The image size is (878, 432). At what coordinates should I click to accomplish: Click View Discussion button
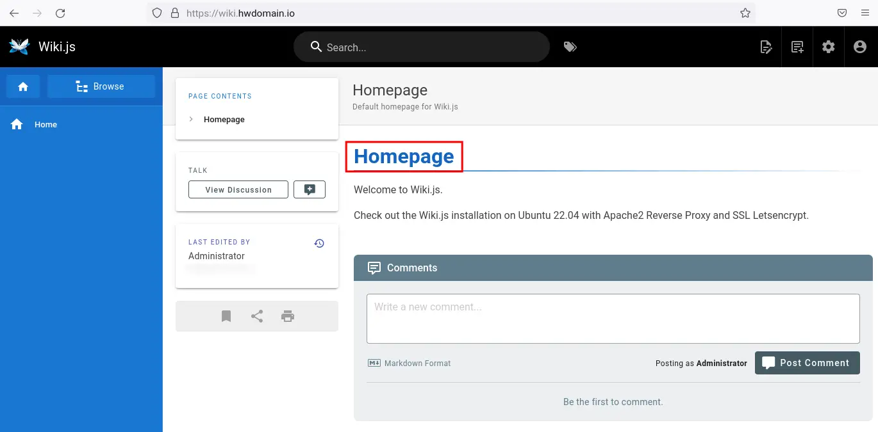pyautogui.click(x=238, y=189)
